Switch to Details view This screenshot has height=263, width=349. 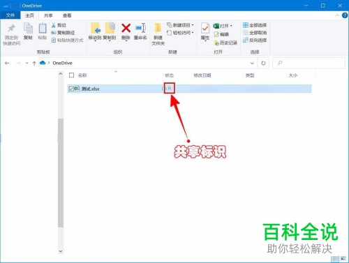click(x=335, y=259)
